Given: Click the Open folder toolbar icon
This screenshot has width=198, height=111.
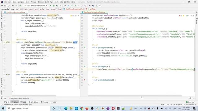Looking at the screenshot, I should click(x=2, y=6).
